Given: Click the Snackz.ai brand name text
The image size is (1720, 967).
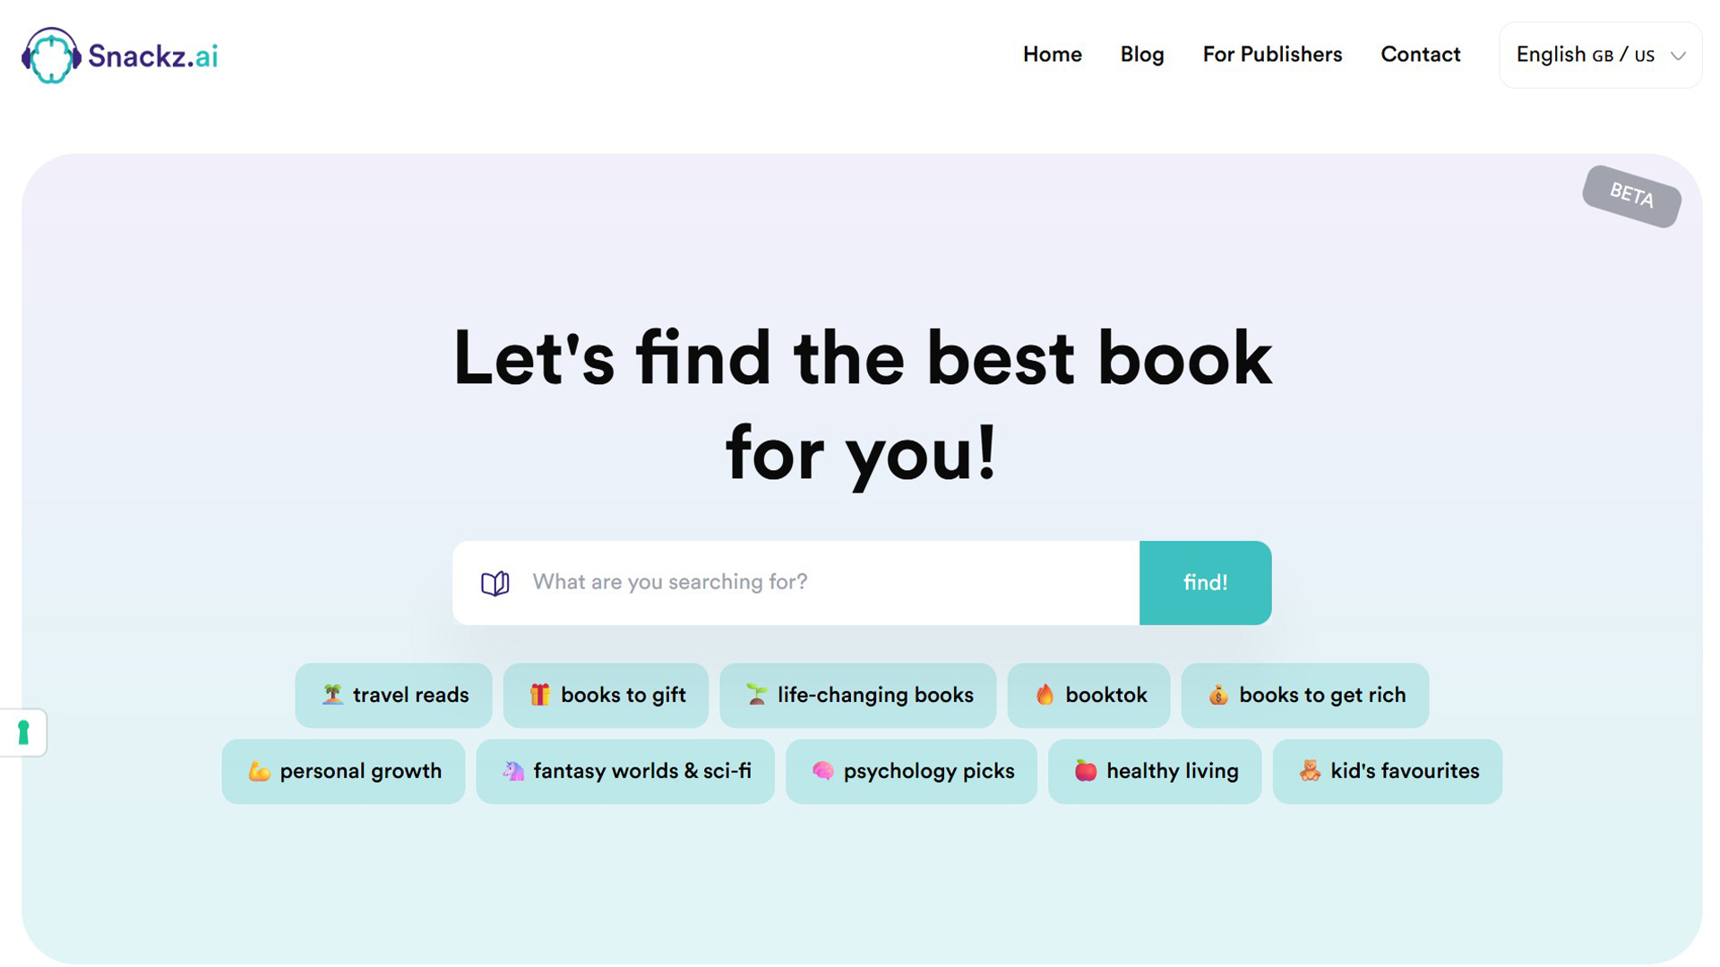Looking at the screenshot, I should pos(153,56).
